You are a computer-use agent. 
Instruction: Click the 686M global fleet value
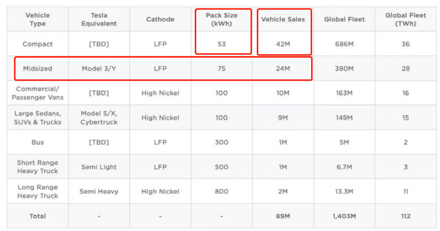pyautogui.click(x=344, y=44)
